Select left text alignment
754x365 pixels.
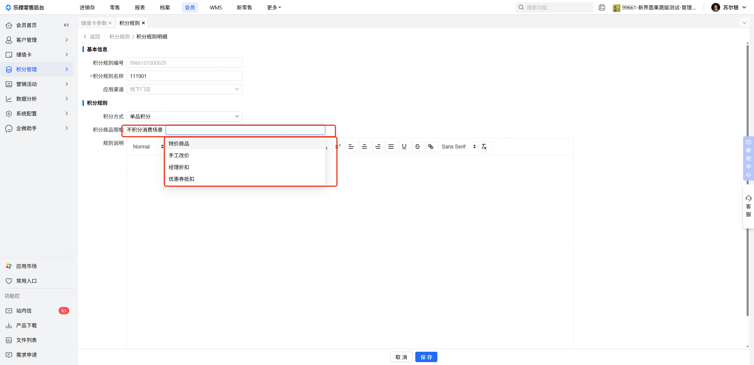(x=351, y=146)
